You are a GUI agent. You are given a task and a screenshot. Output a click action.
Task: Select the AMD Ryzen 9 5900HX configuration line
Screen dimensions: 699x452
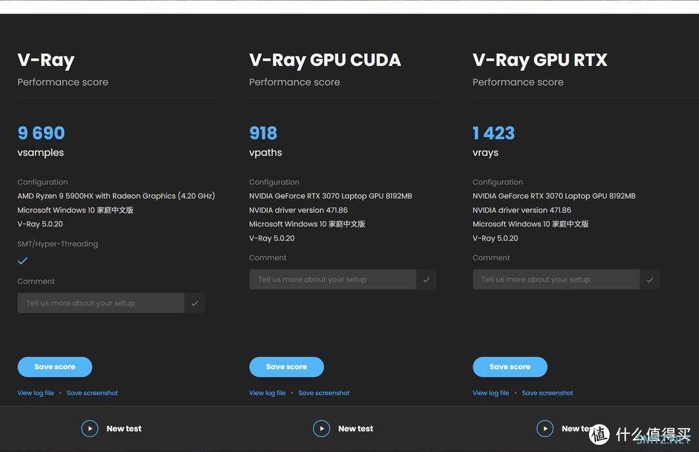116,196
